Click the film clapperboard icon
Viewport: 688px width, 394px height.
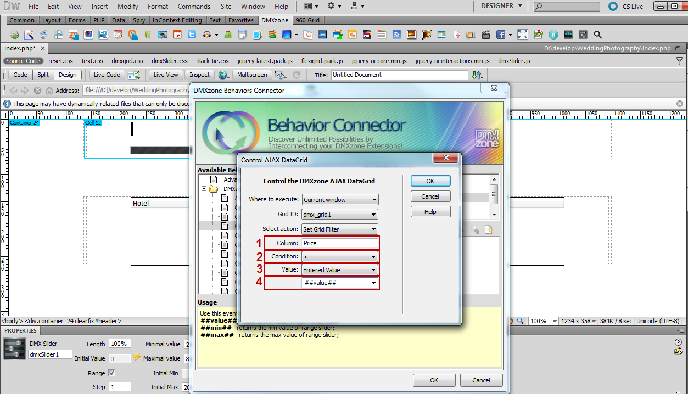tap(485, 35)
